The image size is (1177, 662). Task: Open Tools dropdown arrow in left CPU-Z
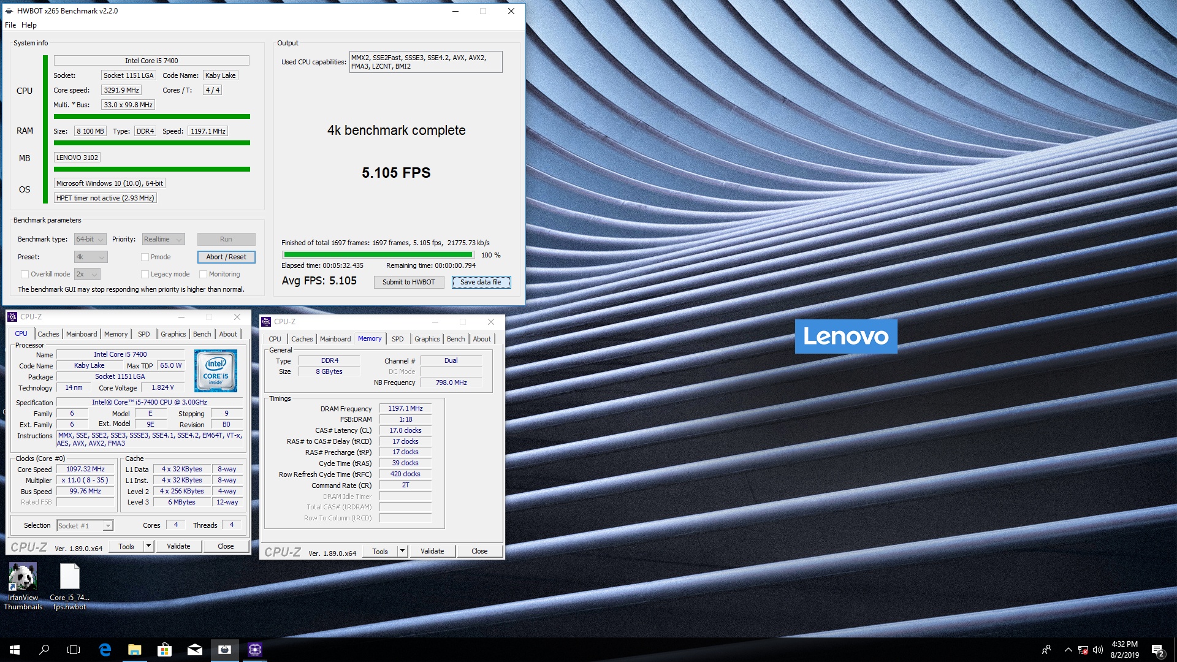click(x=148, y=546)
